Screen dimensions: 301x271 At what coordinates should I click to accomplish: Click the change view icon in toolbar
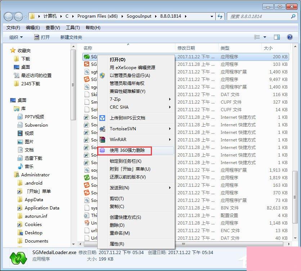257,37
